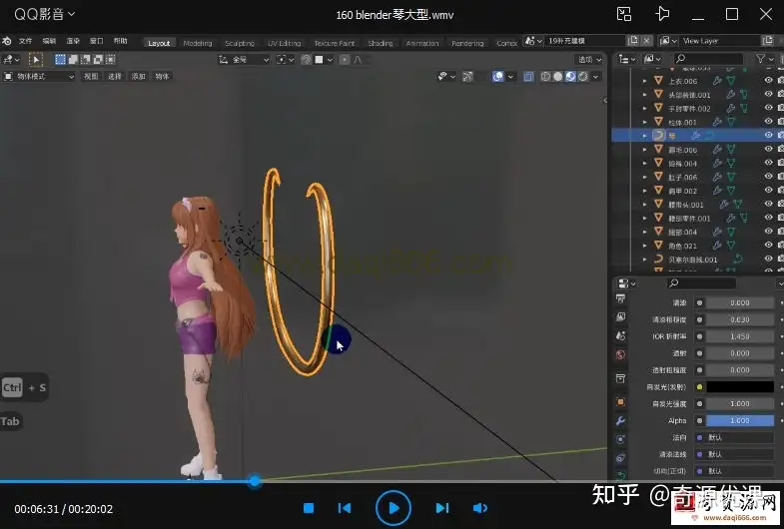Open the Object constraints tab icon
The height and width of the screenshot is (529, 784).
tap(620, 458)
